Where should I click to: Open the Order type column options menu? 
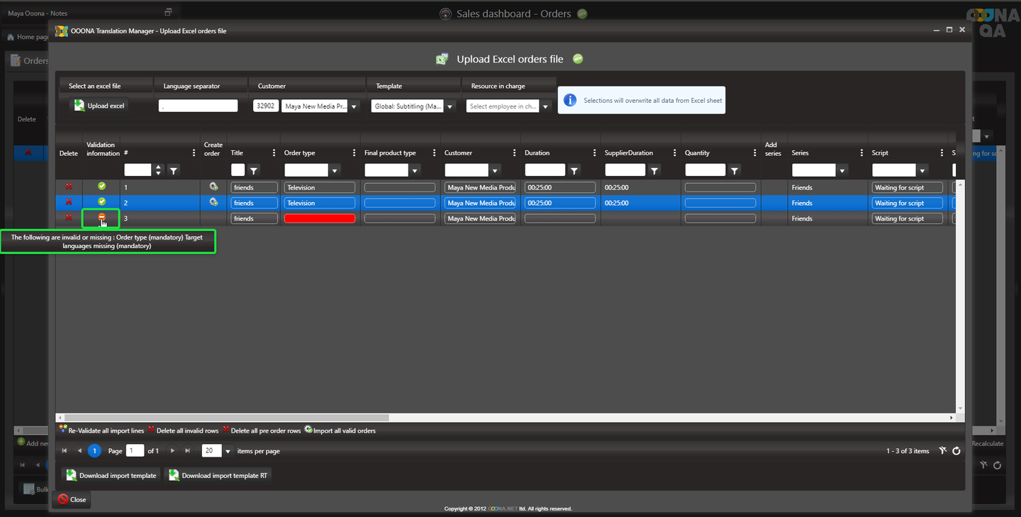pos(355,152)
